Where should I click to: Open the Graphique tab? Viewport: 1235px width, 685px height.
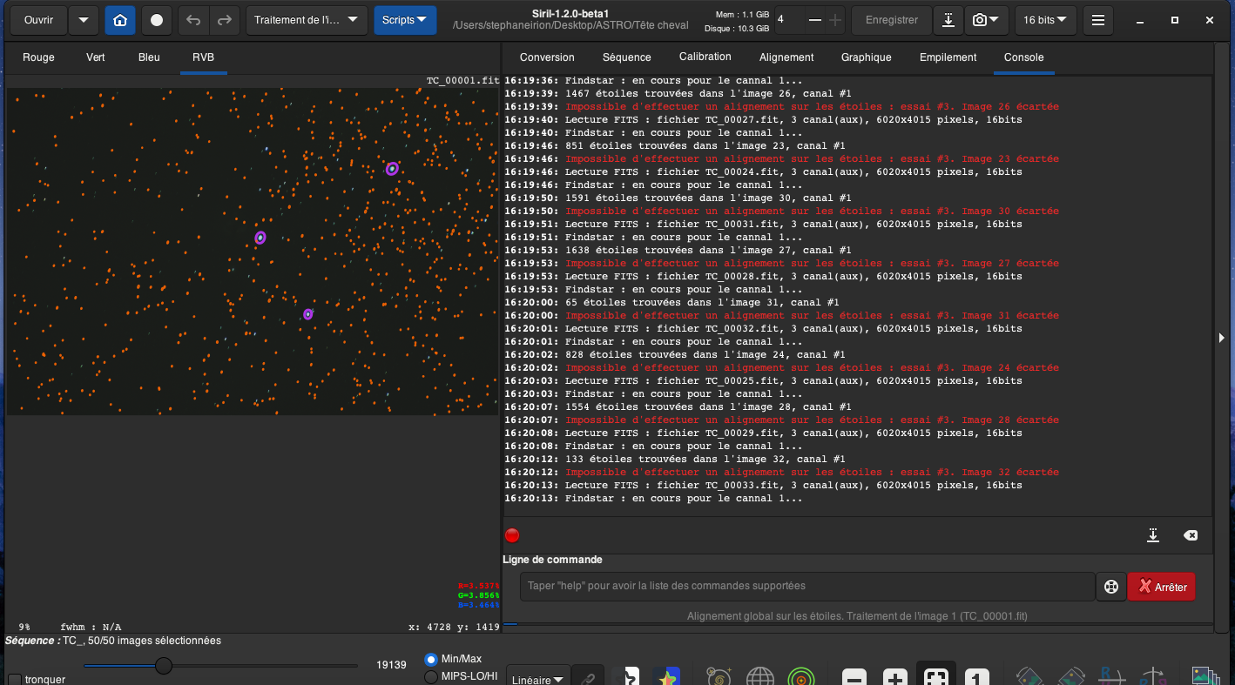(x=867, y=57)
